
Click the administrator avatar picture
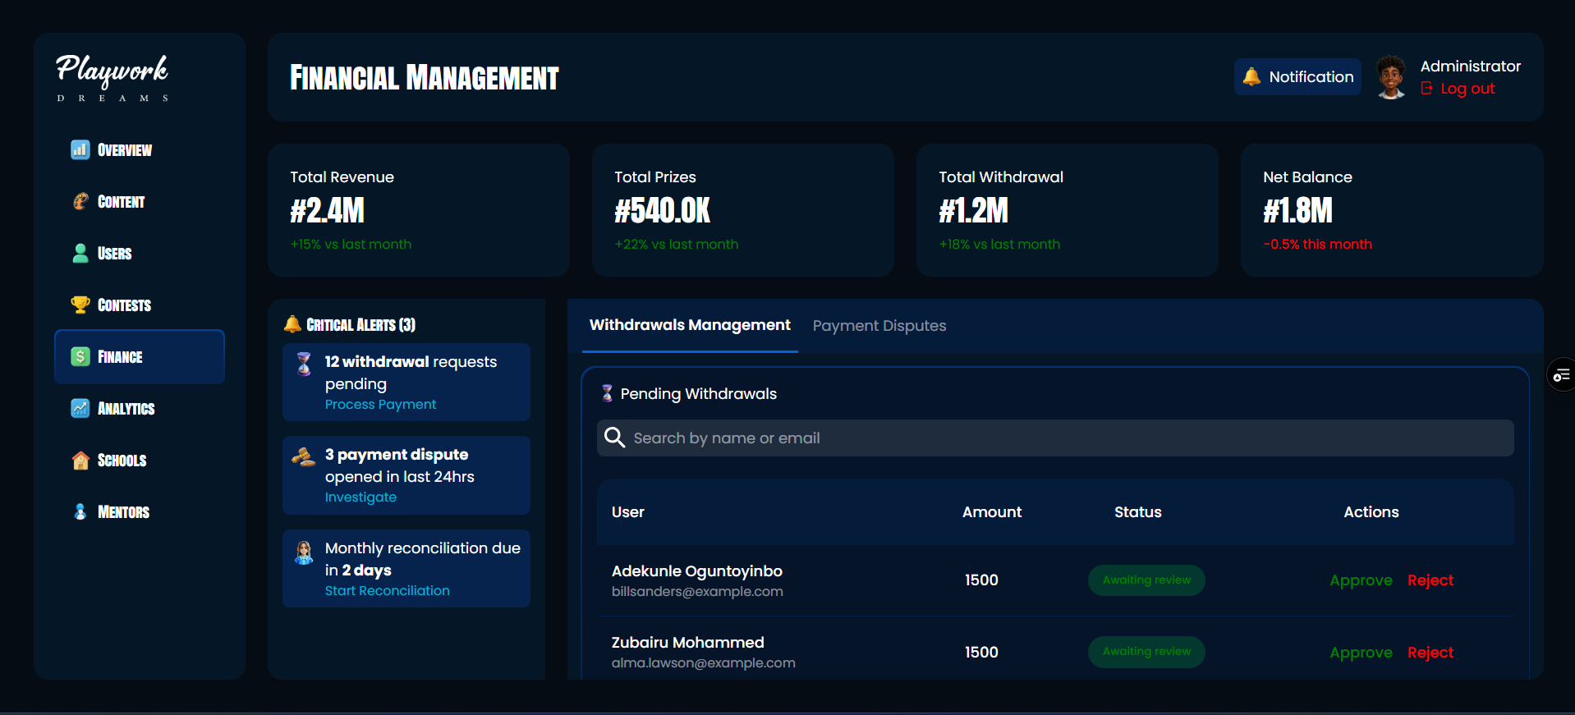[1390, 77]
